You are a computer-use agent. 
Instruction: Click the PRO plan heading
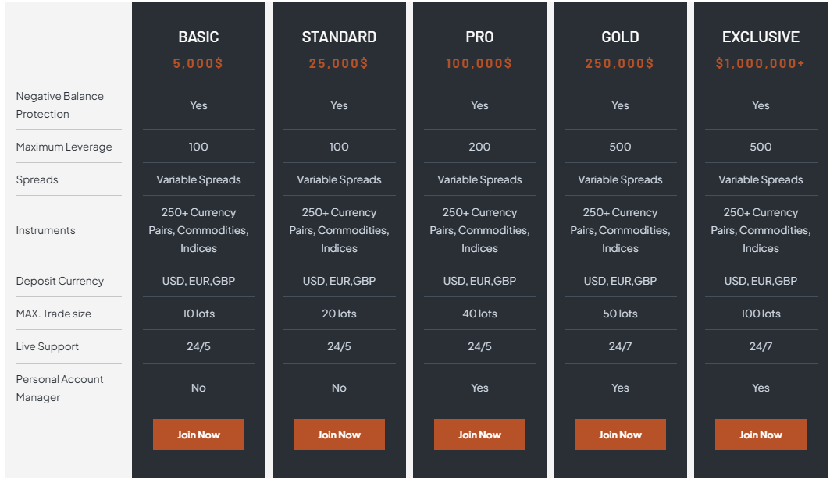pyautogui.click(x=479, y=37)
